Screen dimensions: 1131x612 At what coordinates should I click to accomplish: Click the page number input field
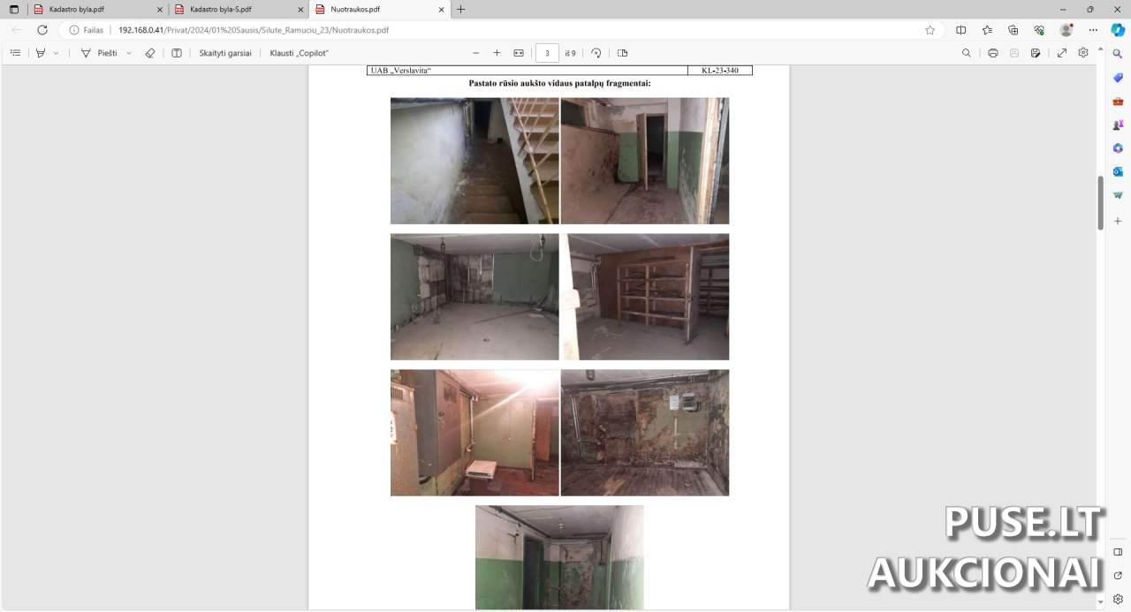(547, 53)
